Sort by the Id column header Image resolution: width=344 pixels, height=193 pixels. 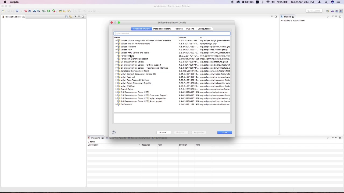pos(215,38)
